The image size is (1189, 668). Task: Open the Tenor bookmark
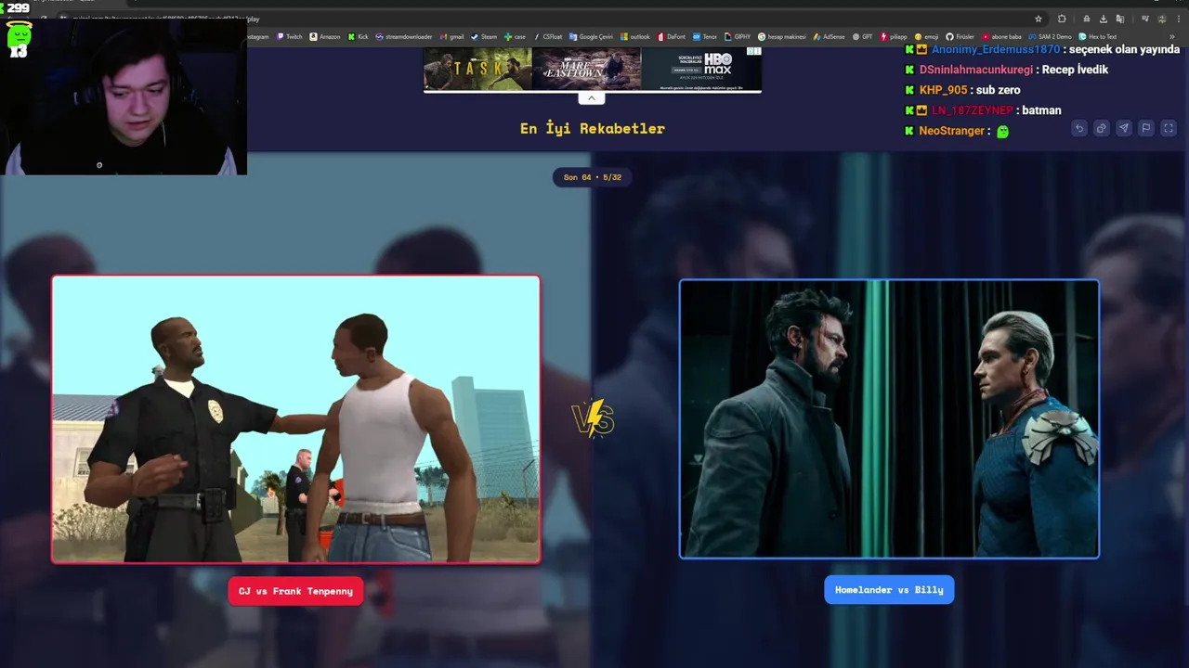click(x=705, y=37)
